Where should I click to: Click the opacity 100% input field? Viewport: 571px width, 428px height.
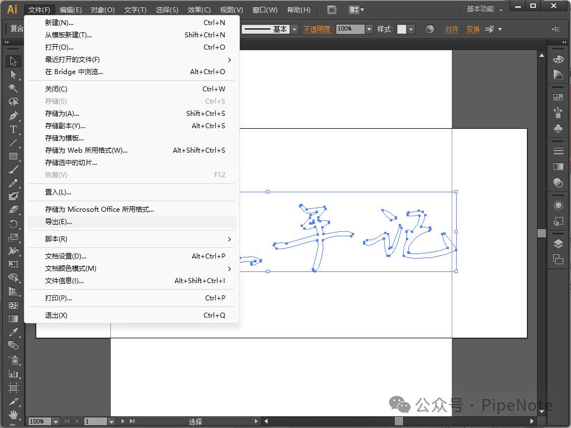point(350,29)
